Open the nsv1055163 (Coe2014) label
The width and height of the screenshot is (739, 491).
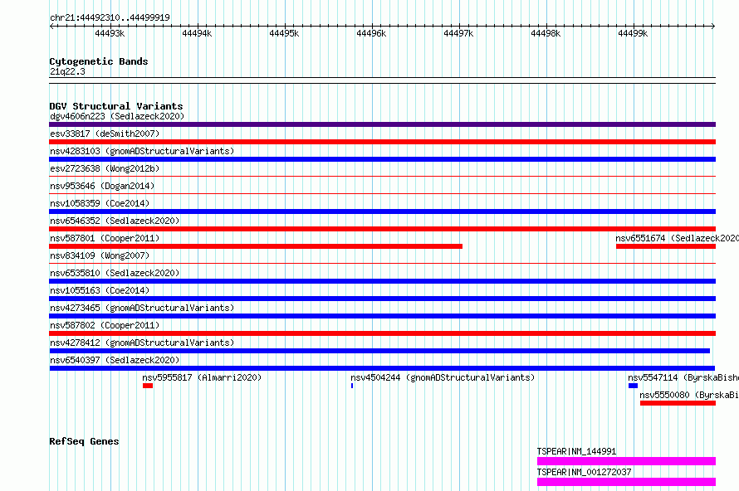pyautogui.click(x=100, y=290)
